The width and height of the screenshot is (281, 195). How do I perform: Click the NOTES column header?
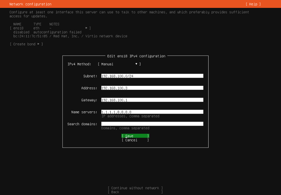click(x=54, y=24)
